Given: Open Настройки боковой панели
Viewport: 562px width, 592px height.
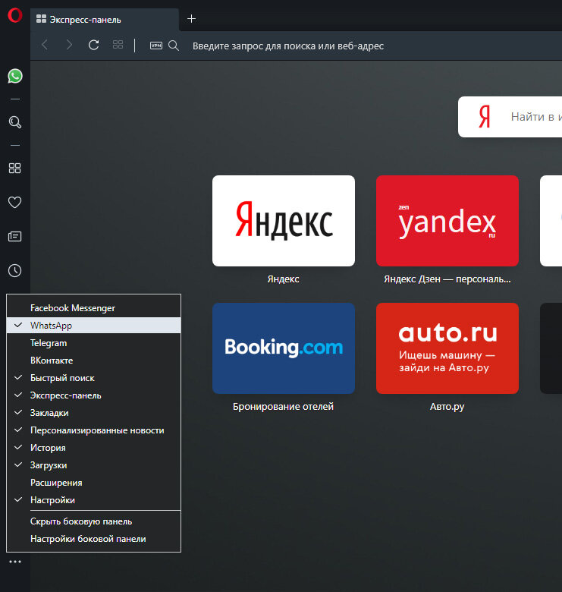Looking at the screenshot, I should [x=93, y=539].
